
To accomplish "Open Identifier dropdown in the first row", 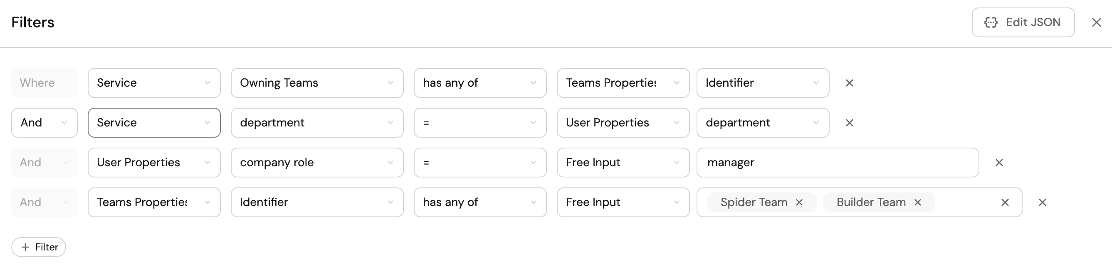I will 762,83.
